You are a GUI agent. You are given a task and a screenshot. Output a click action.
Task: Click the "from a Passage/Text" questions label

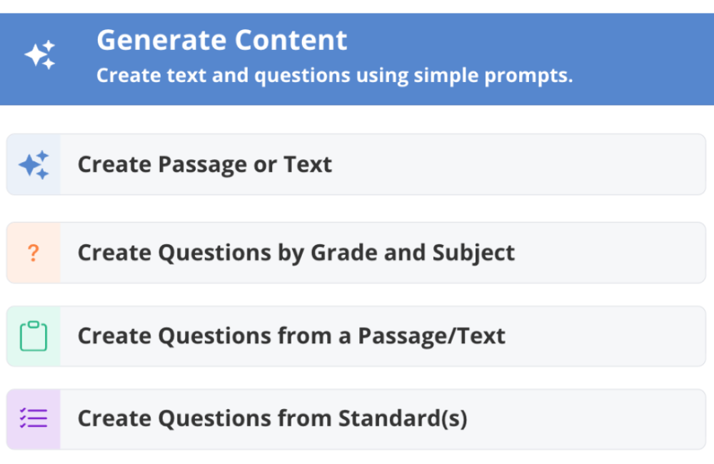coord(291,336)
